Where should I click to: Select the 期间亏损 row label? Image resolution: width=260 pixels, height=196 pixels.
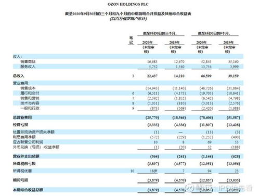(20, 180)
